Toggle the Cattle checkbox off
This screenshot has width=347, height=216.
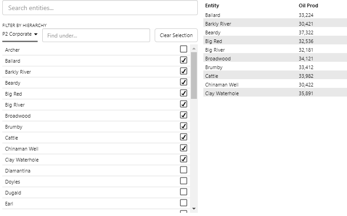coord(184,137)
